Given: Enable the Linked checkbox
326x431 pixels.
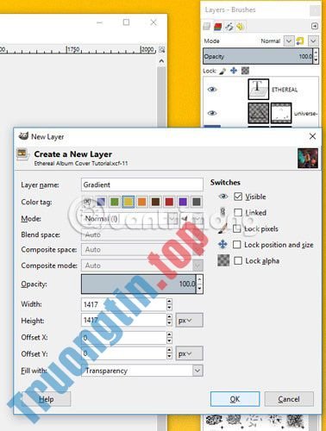Looking at the screenshot, I should click(x=238, y=213).
